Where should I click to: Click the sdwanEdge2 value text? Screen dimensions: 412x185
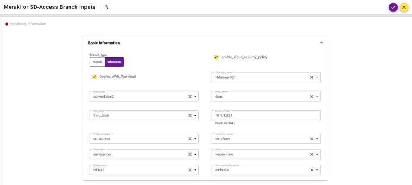point(103,96)
